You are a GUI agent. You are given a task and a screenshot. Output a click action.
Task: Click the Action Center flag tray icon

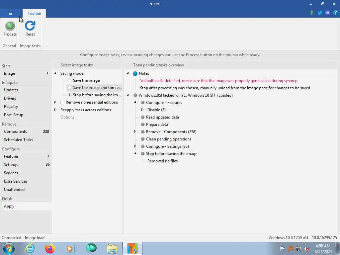coord(282,249)
